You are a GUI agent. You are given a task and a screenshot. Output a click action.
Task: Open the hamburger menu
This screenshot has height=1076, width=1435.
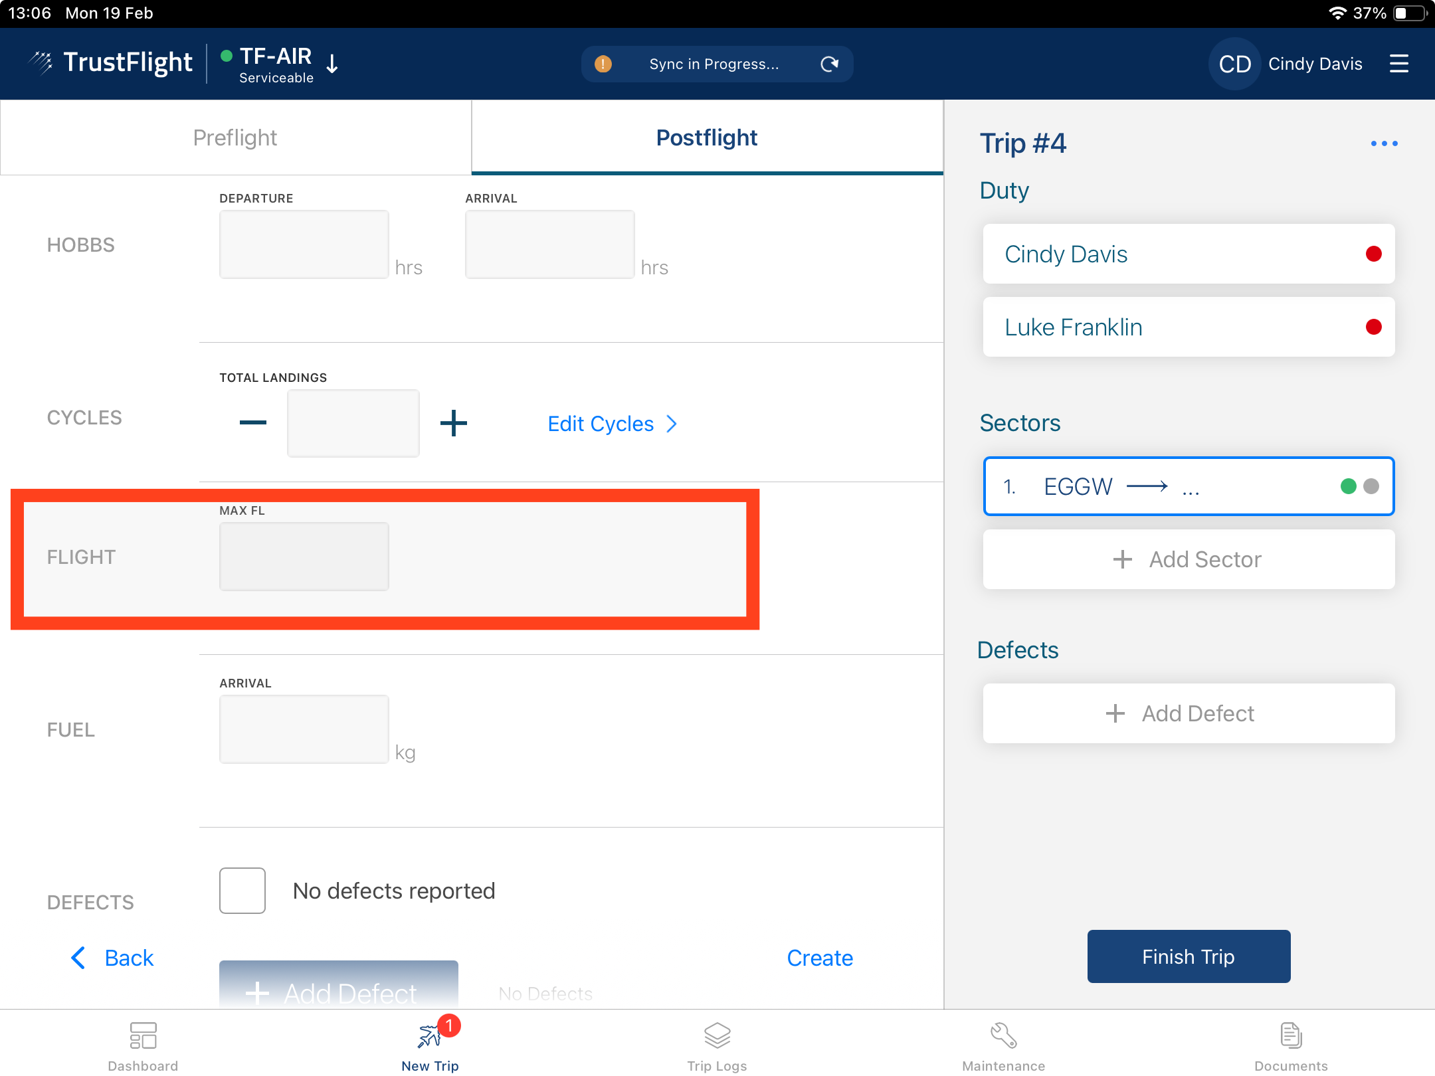pyautogui.click(x=1398, y=64)
